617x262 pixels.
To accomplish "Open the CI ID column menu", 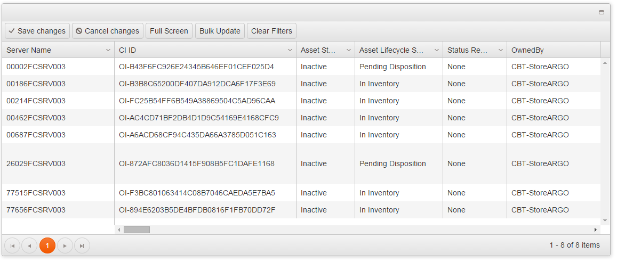I will [290, 50].
